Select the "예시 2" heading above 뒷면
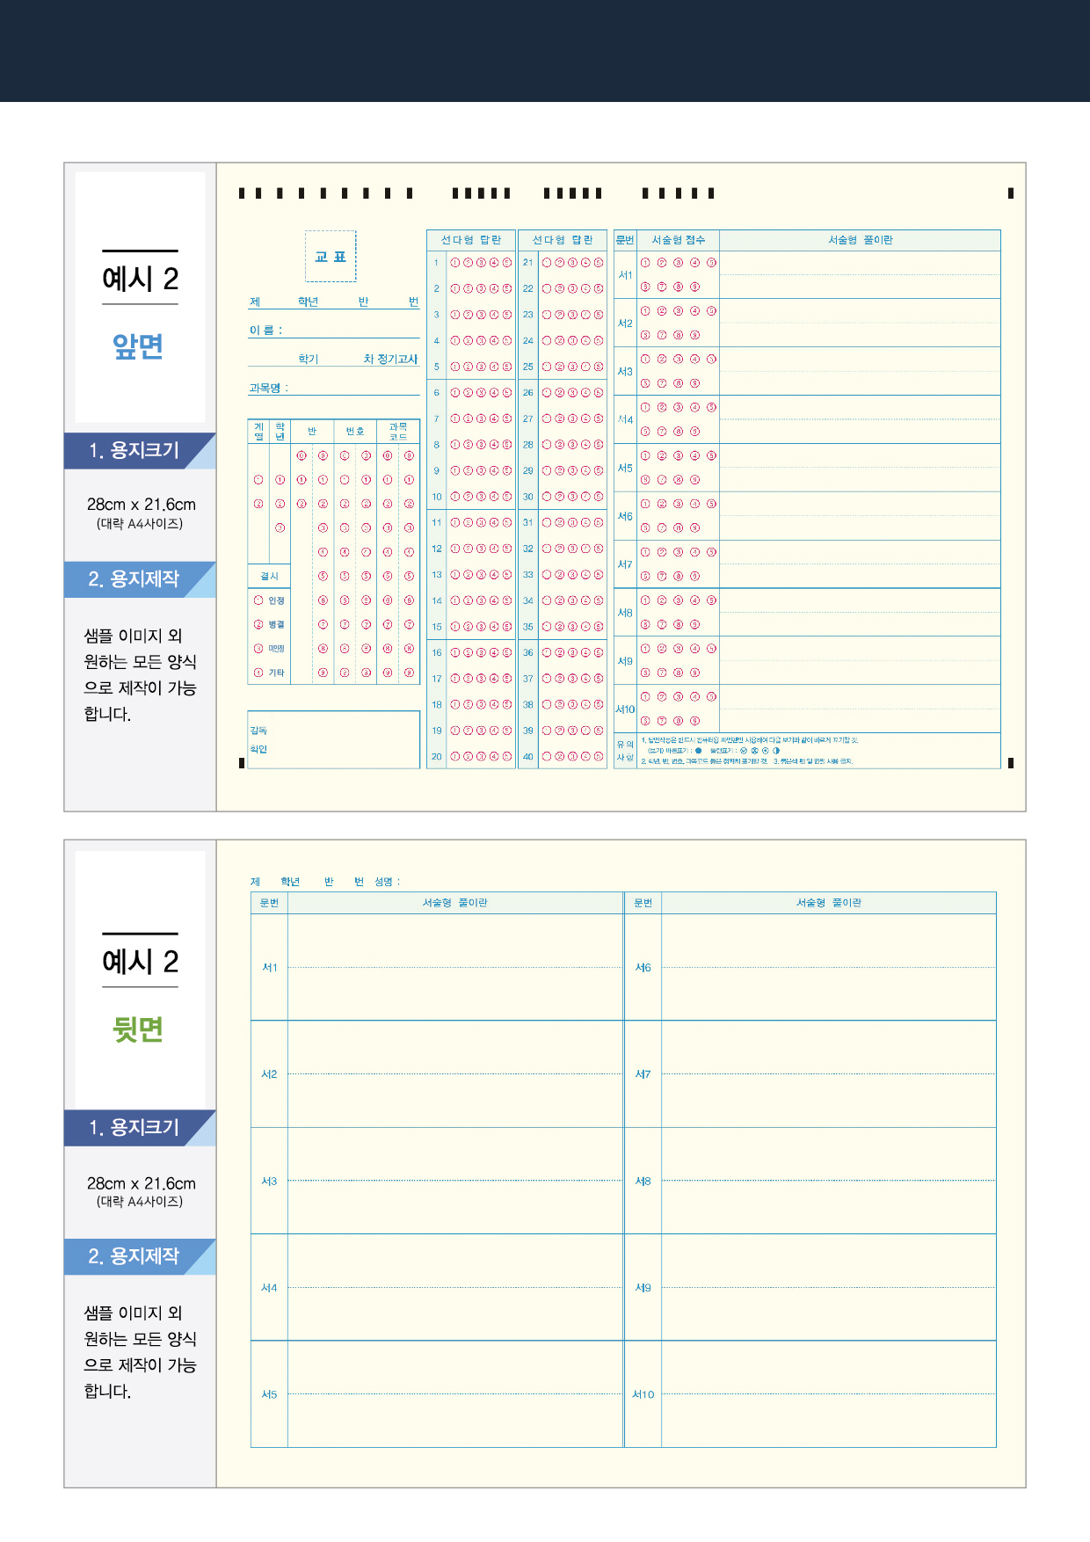Image resolution: width=1090 pixels, height=1542 pixels. click(140, 961)
